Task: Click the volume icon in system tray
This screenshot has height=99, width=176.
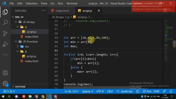Action: tap(155, 97)
